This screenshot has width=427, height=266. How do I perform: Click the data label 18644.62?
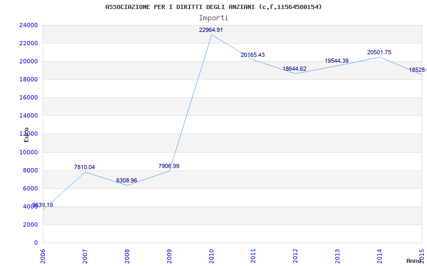(295, 69)
